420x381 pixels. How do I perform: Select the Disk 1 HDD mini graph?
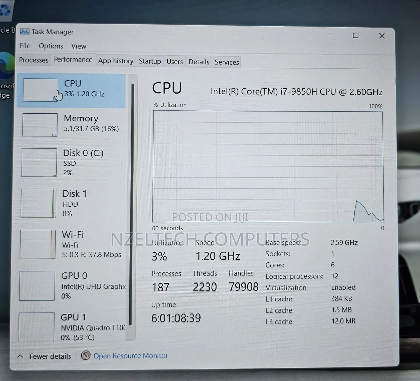point(39,203)
